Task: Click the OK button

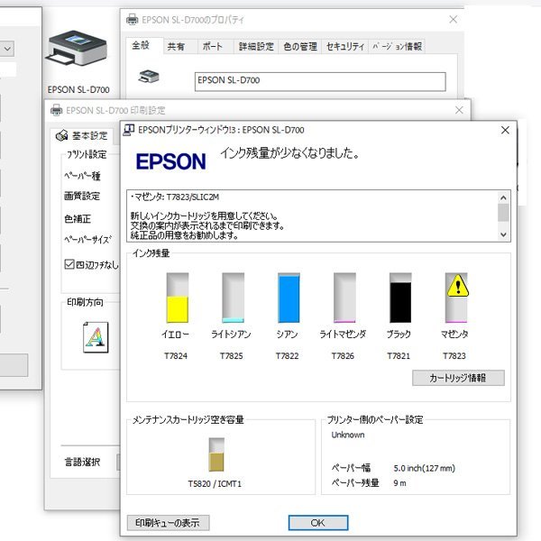Action: (x=318, y=523)
